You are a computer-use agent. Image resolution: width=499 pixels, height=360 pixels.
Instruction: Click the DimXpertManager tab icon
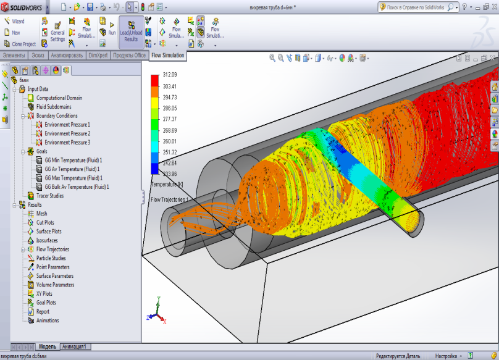click(x=46, y=70)
